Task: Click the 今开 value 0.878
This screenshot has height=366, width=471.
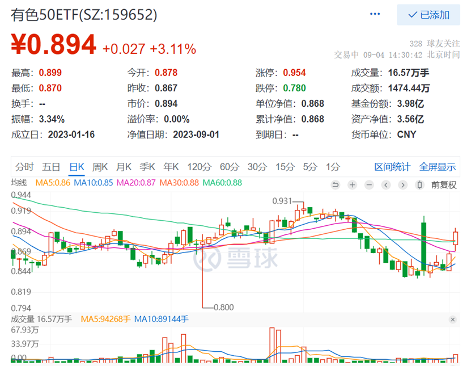Action: coord(166,73)
